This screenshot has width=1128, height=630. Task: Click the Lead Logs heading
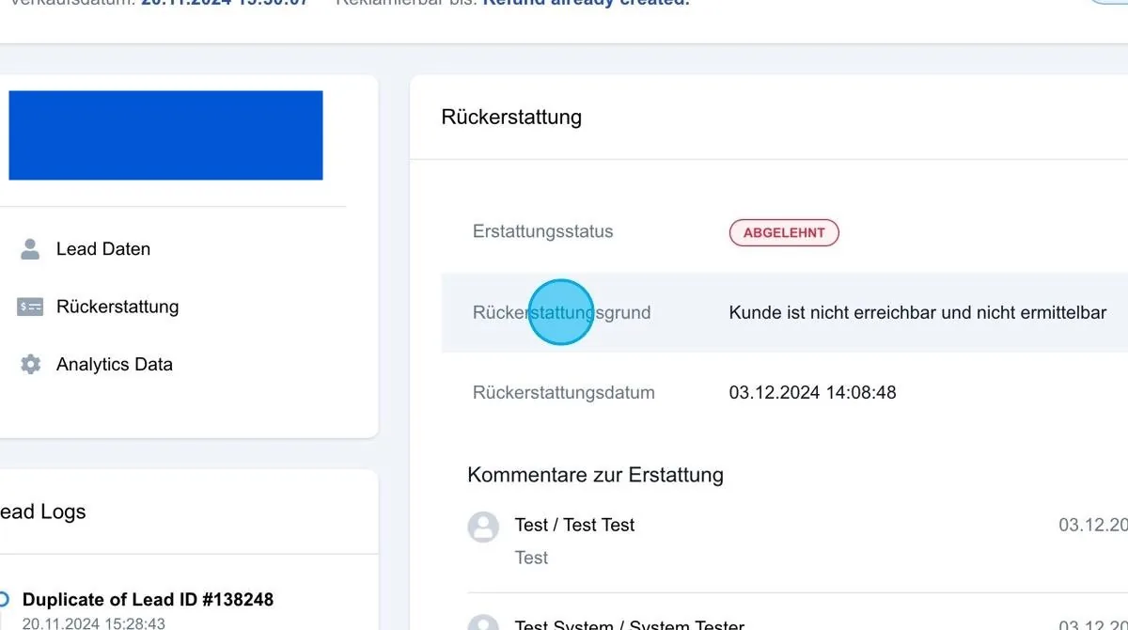(x=42, y=512)
